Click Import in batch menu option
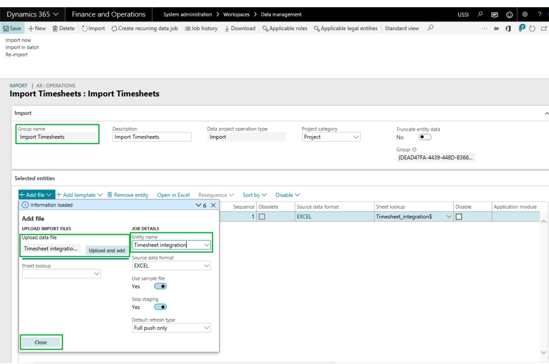This screenshot has width=549, height=364. pyautogui.click(x=22, y=47)
